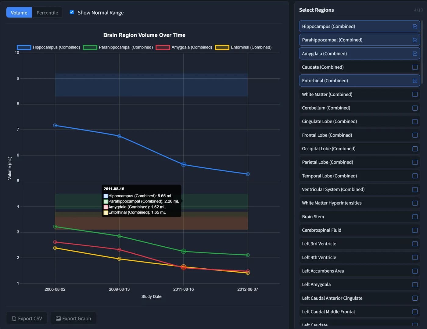Viewport: 427px width, 329px height.
Task: Check the Caudate (Combined) region
Action: (x=360, y=67)
